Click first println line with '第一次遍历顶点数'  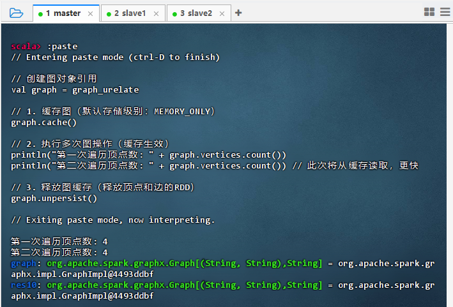[148, 155]
